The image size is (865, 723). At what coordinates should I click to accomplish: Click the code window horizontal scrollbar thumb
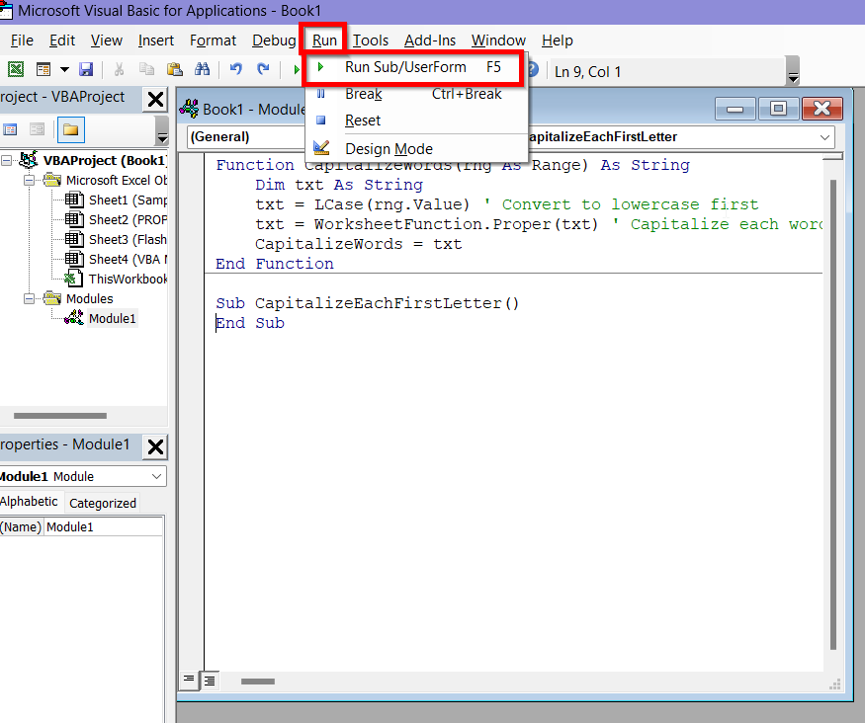[258, 682]
